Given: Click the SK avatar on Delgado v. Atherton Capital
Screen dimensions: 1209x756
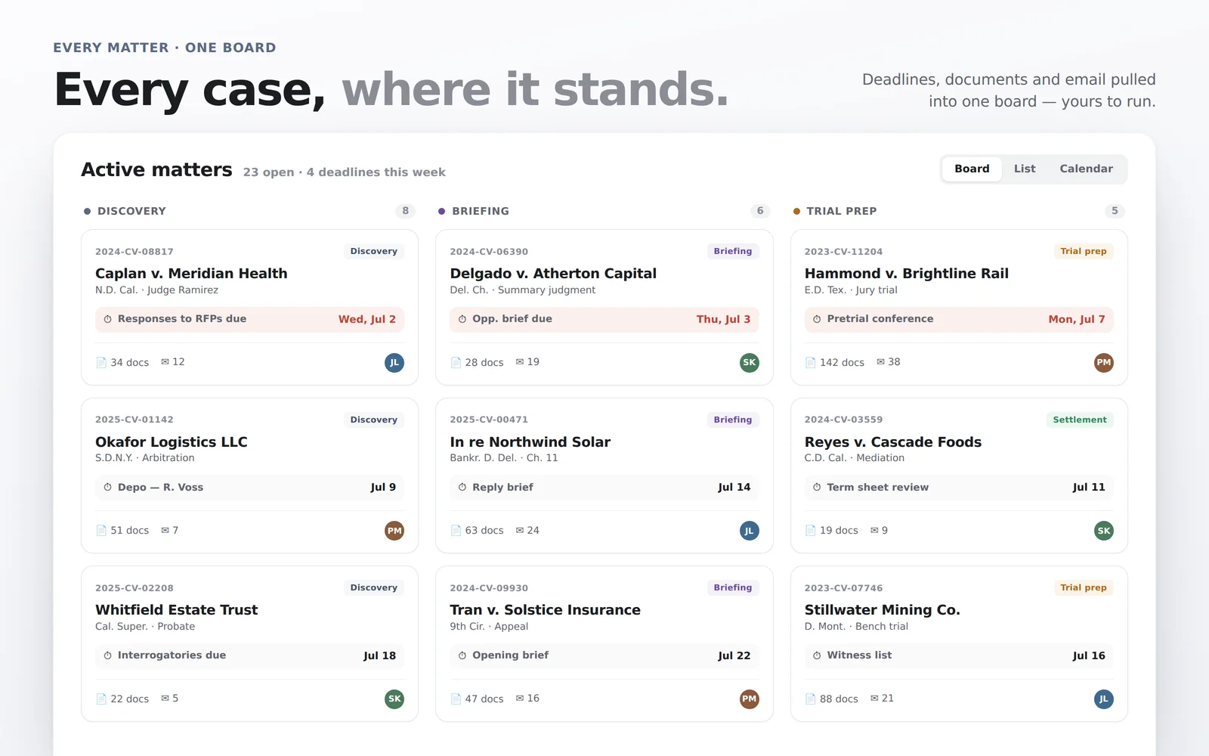Looking at the screenshot, I should (749, 363).
